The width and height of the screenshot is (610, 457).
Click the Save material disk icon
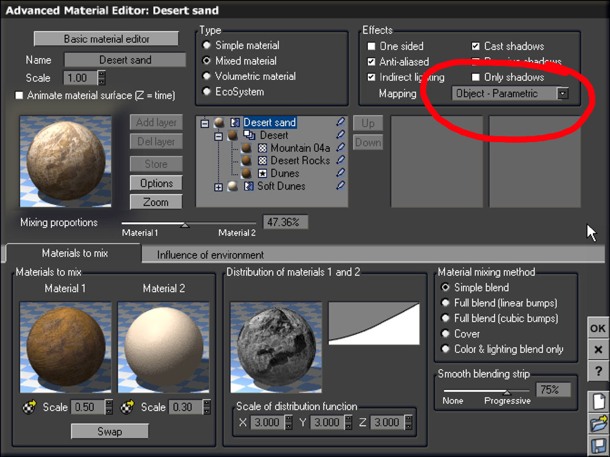[x=598, y=445]
